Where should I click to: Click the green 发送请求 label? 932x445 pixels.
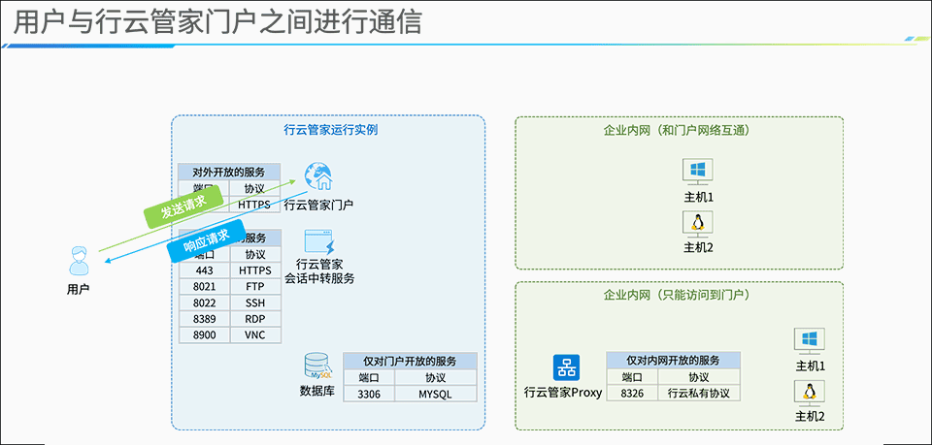(x=184, y=206)
